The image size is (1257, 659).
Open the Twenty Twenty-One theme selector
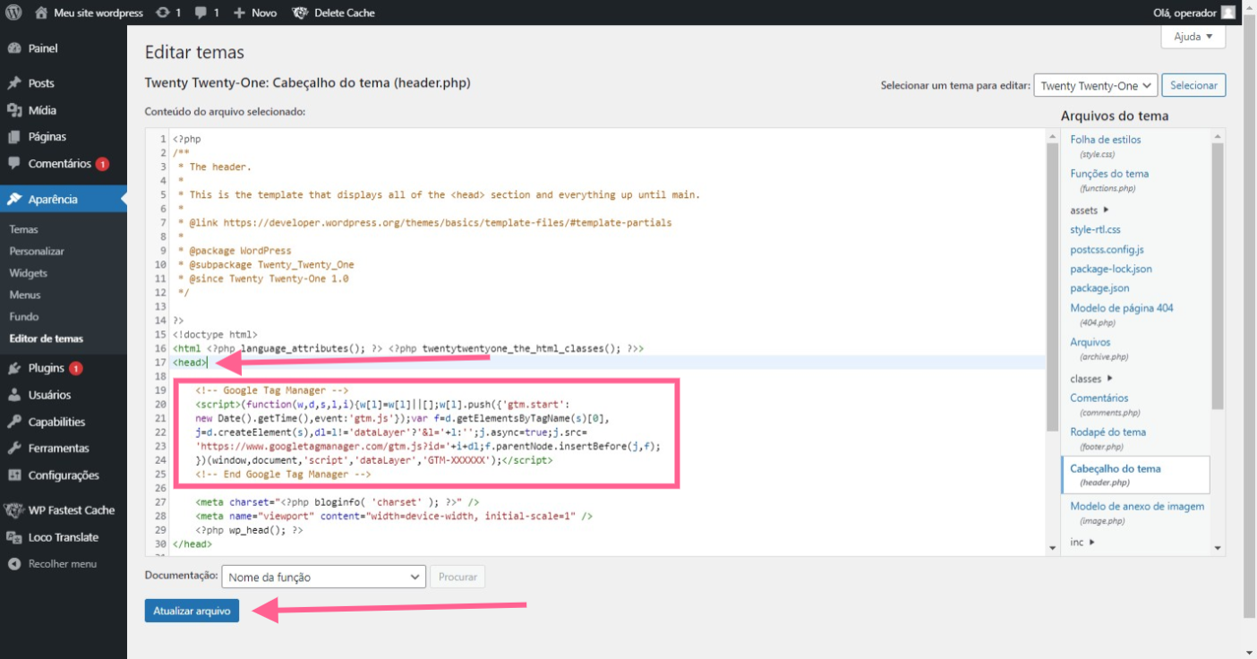(1096, 85)
